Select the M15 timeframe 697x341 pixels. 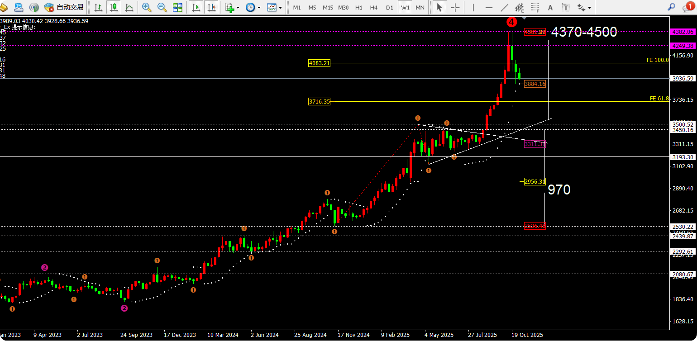[328, 7]
